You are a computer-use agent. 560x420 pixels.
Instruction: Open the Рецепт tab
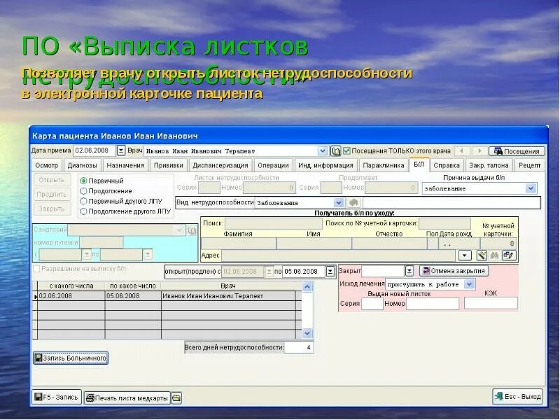pos(530,165)
